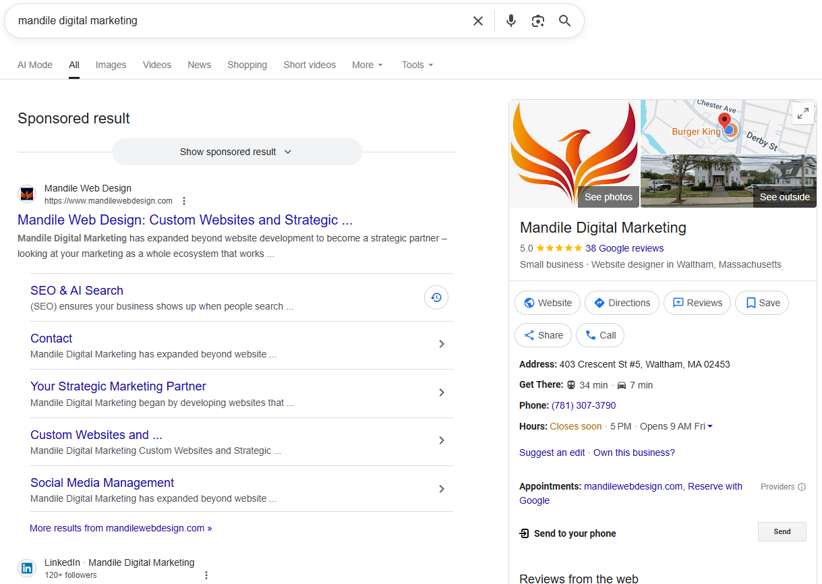Click the magnifying glass search icon
The image size is (822, 584).
564,20
